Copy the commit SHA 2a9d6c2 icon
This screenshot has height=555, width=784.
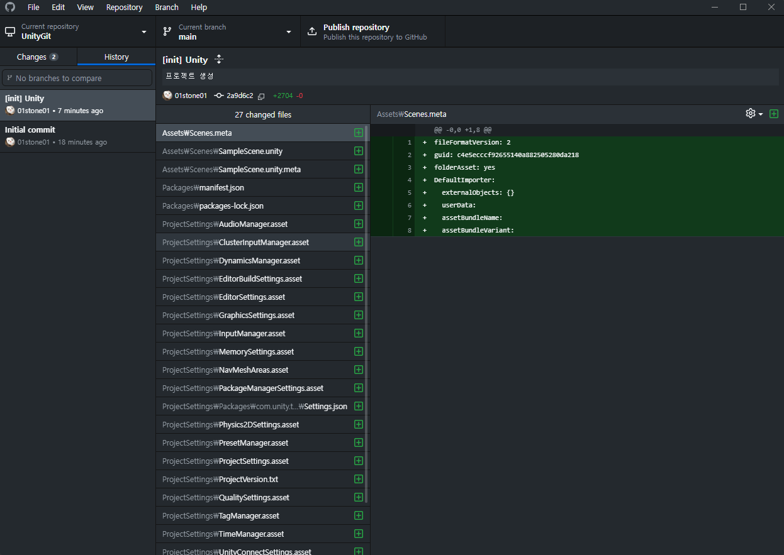click(261, 96)
